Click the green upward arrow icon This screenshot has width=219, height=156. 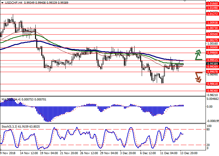click(198, 55)
